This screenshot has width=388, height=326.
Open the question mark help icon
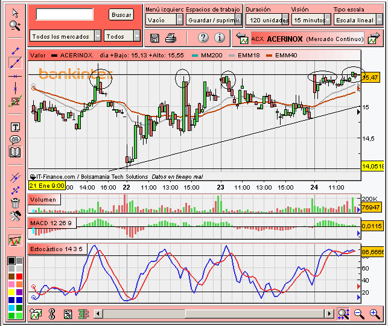[203, 38]
